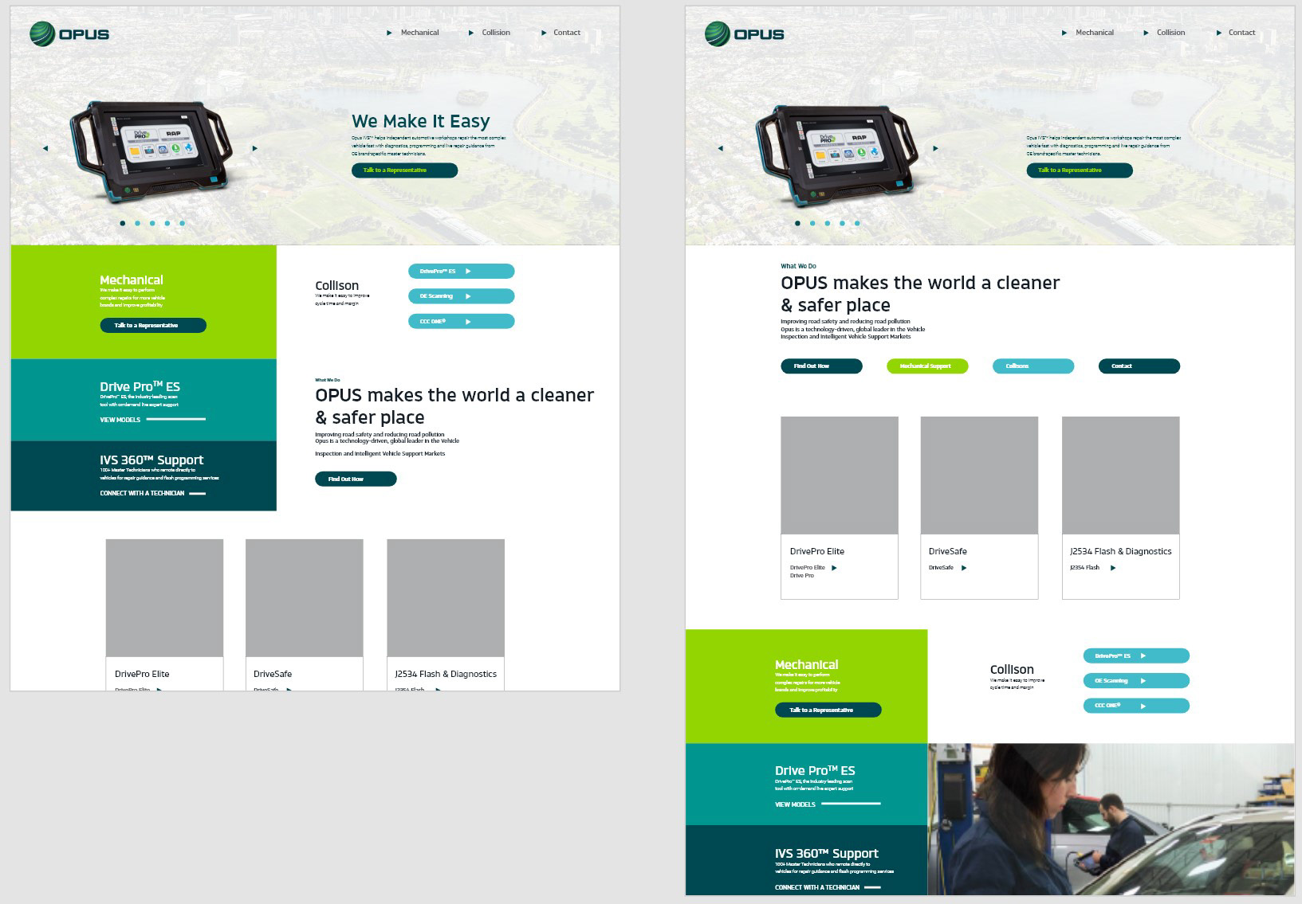Click Mechanical panel Talk to a Representative, left mockup
The width and height of the screenshot is (1302, 904).
[x=153, y=325]
